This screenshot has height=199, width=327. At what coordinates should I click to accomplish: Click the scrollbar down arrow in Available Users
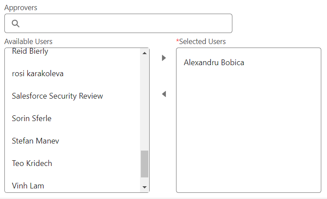(x=144, y=187)
